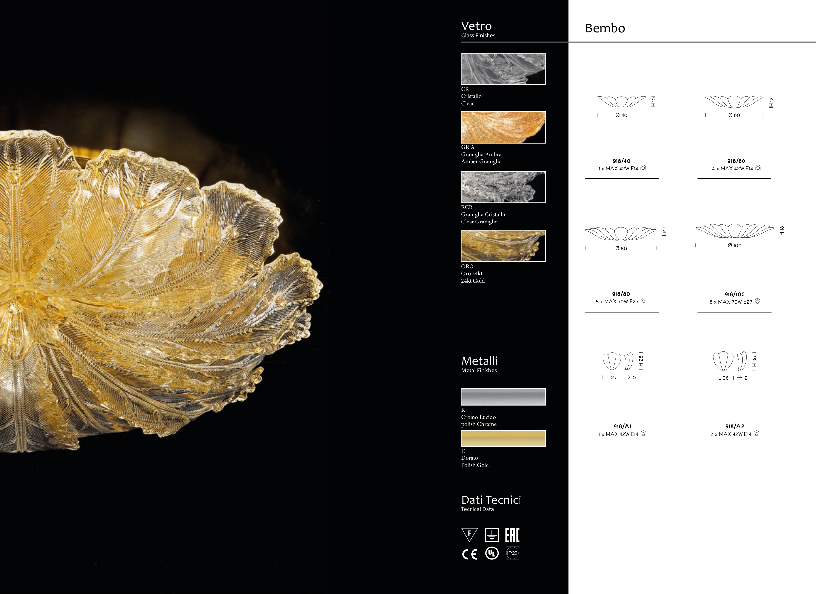The height and width of the screenshot is (594, 816).
Task: Select the Dorato polish gold swatch
Action: [x=503, y=438]
